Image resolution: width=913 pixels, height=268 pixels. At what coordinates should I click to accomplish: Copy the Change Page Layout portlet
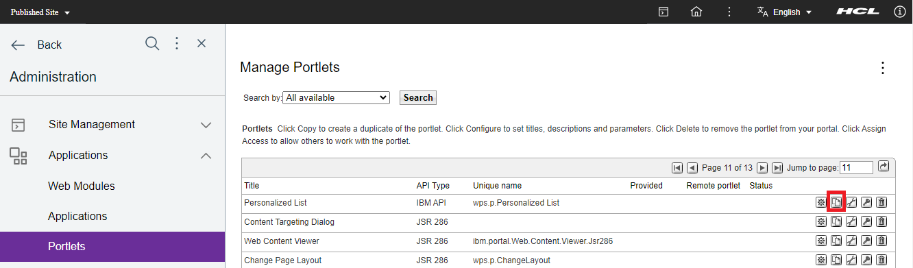click(x=836, y=260)
